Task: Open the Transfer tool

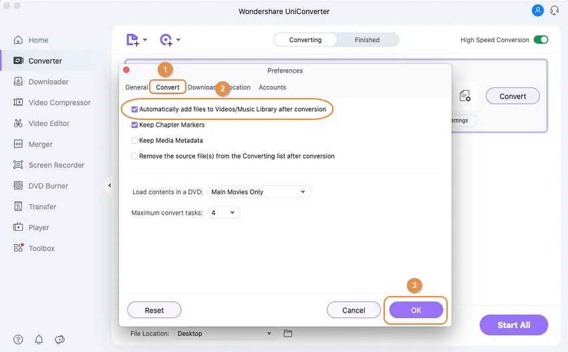Action: [35, 207]
